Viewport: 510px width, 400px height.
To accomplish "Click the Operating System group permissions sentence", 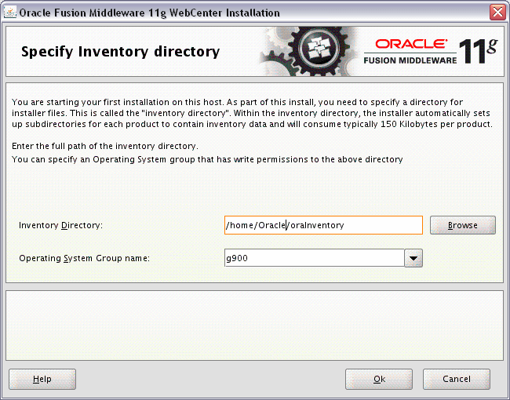I will pyautogui.click(x=207, y=159).
